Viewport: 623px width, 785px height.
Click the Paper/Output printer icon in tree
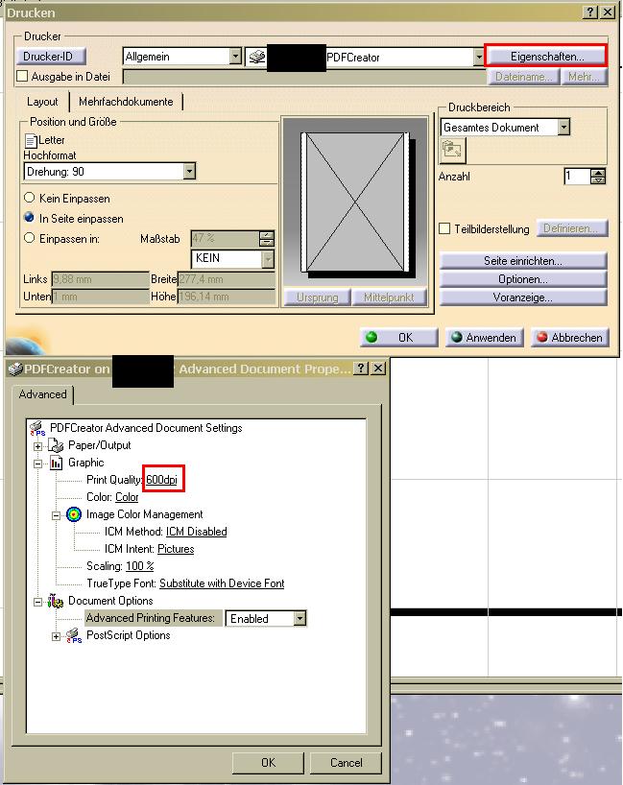(56, 445)
